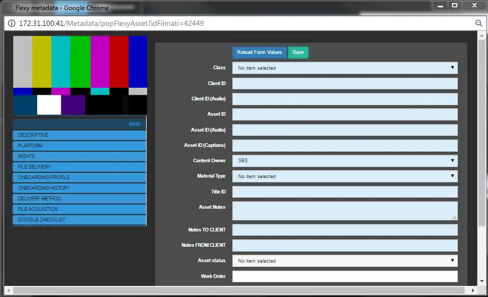The height and width of the screenshot is (297, 488).
Task: Open the Class dropdown
Action: coord(345,68)
